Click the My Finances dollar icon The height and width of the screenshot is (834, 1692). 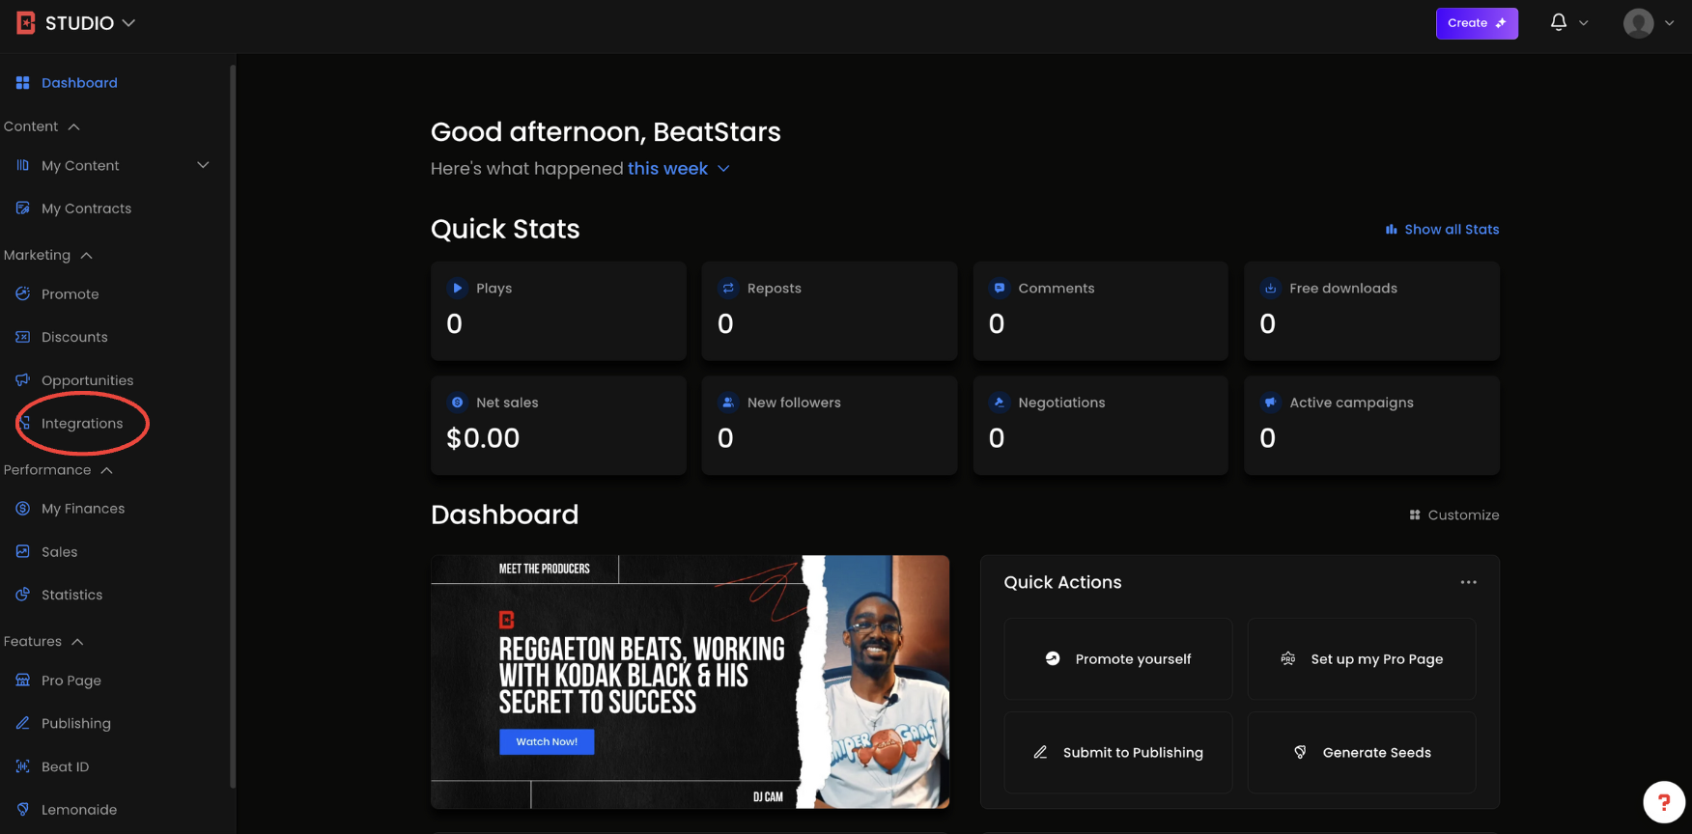[23, 509]
